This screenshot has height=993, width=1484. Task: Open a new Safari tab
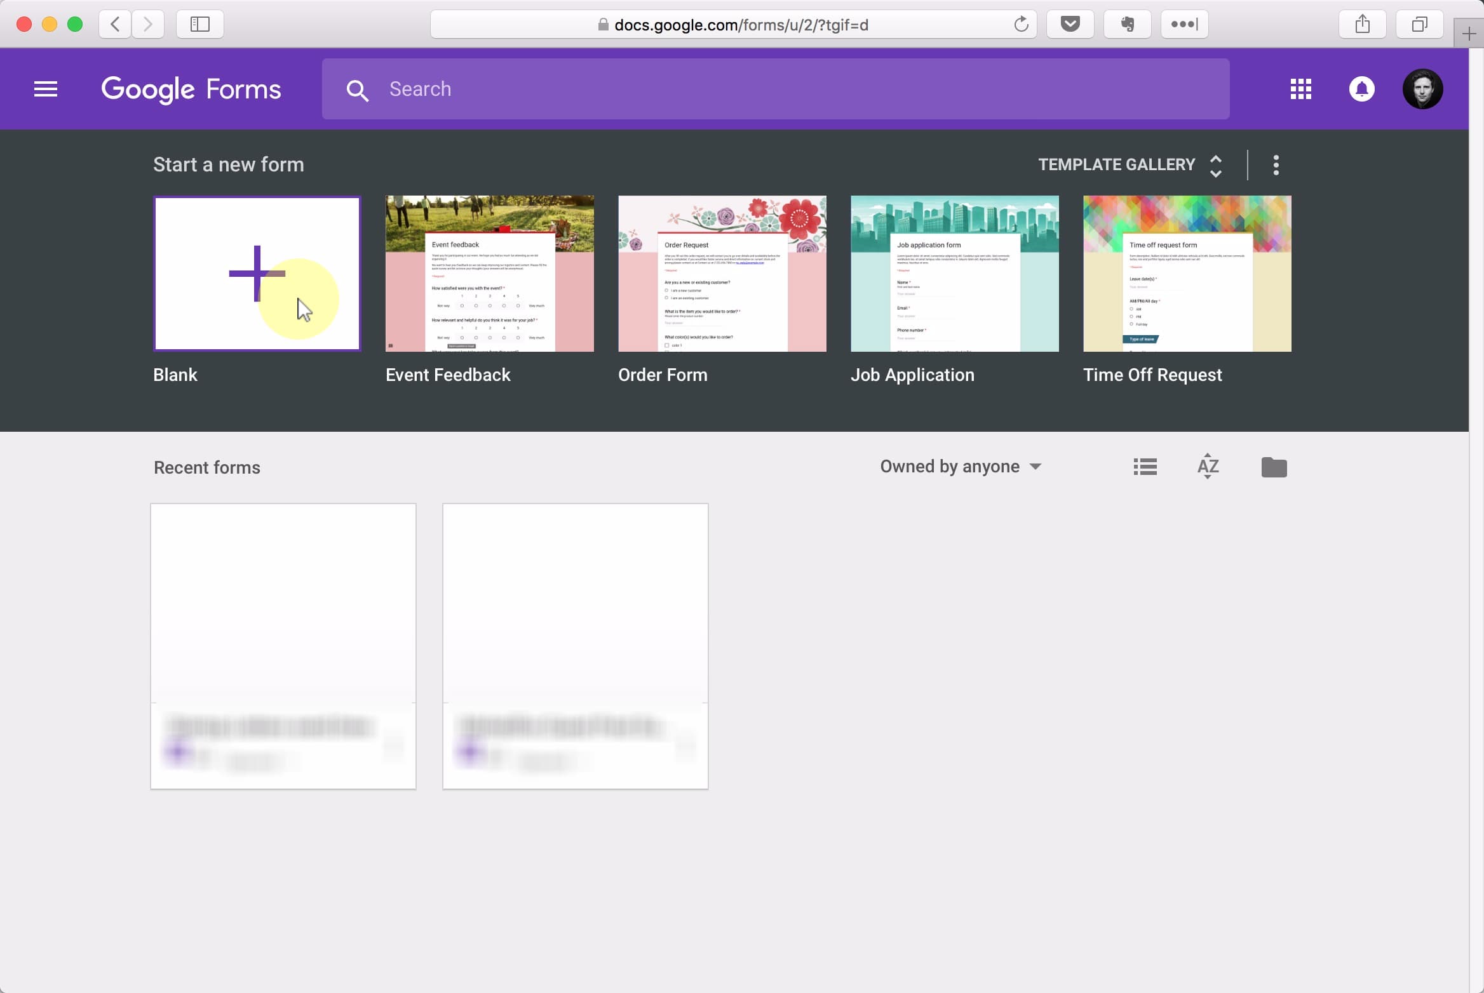1469,34
